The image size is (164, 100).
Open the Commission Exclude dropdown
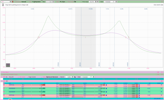(x=21, y=2)
